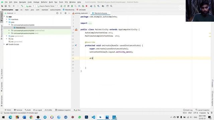The height and width of the screenshot is (120, 214).
Task: Open the Build Variants side panel
Action: (x=1, y=101)
